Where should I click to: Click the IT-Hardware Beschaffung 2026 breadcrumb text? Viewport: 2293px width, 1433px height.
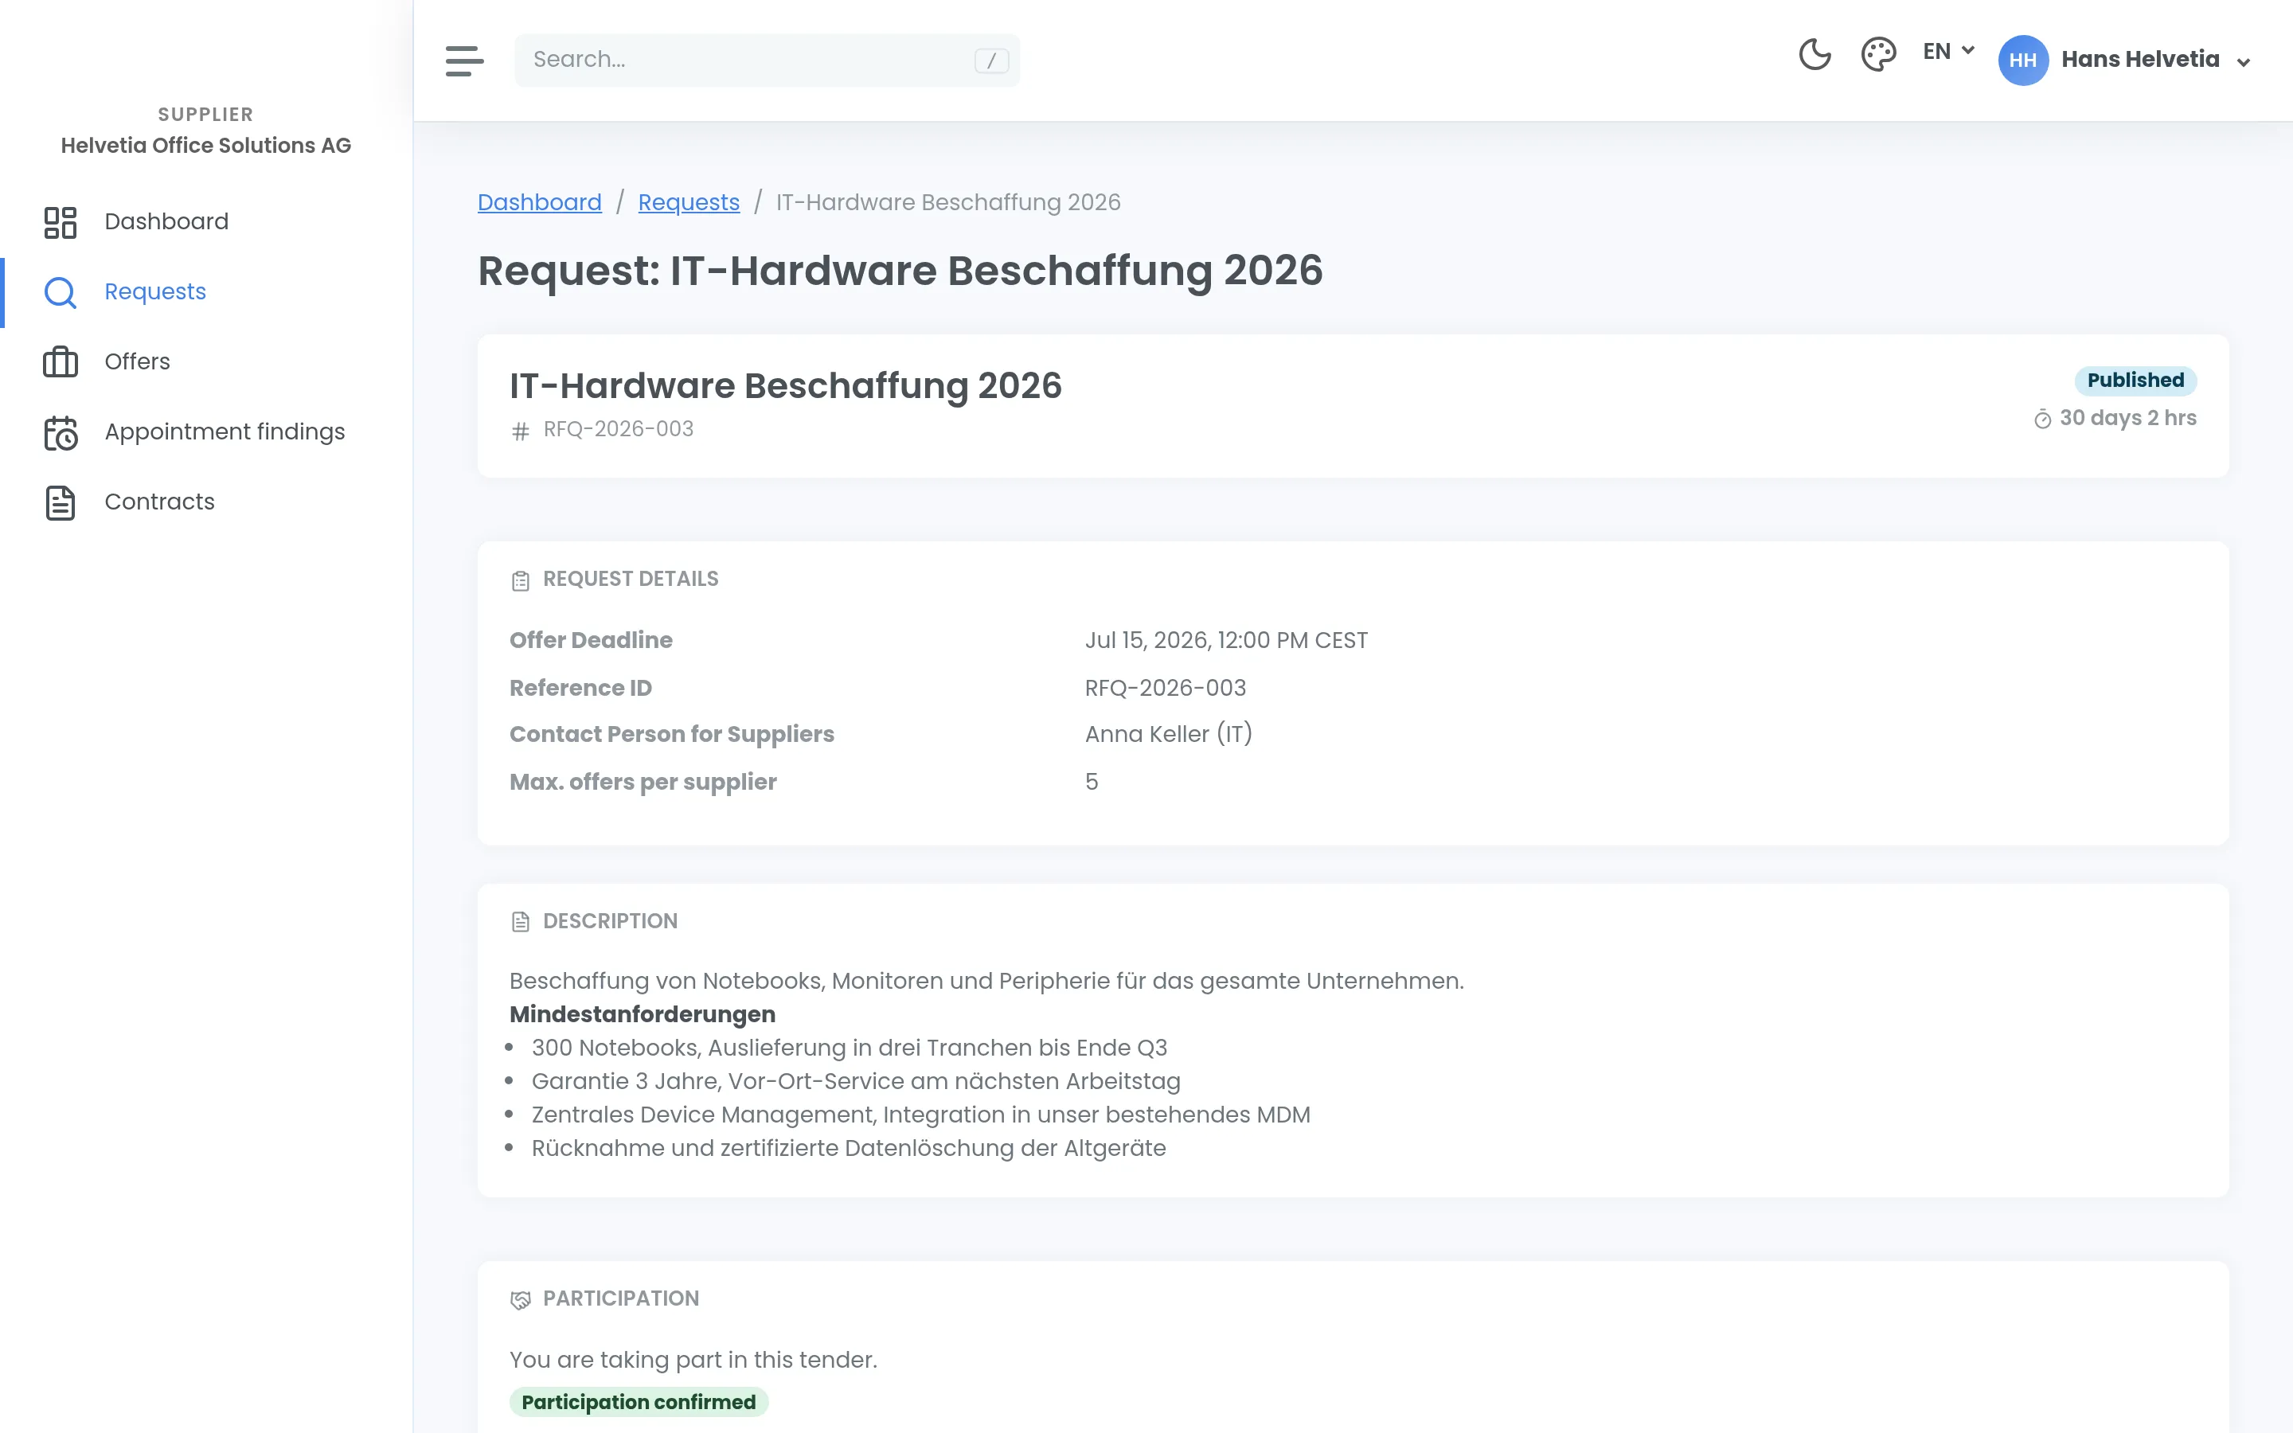tap(947, 203)
